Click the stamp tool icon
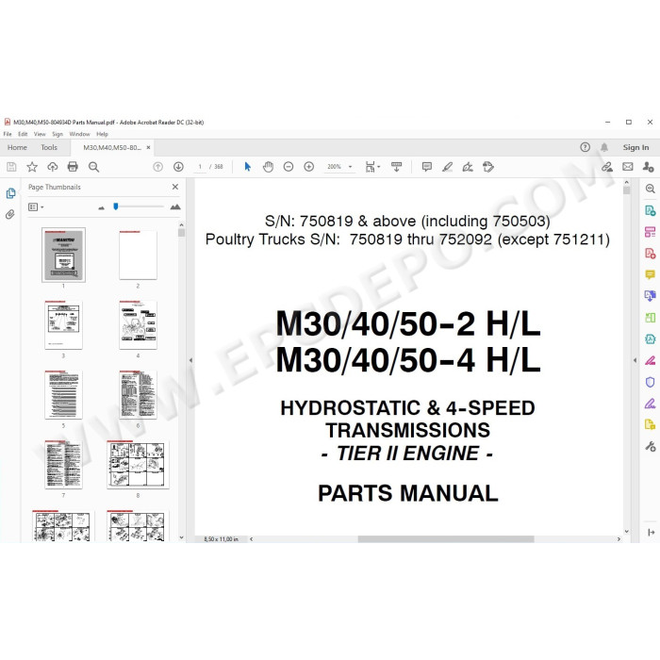The width and height of the screenshot is (660, 660). coord(488,167)
